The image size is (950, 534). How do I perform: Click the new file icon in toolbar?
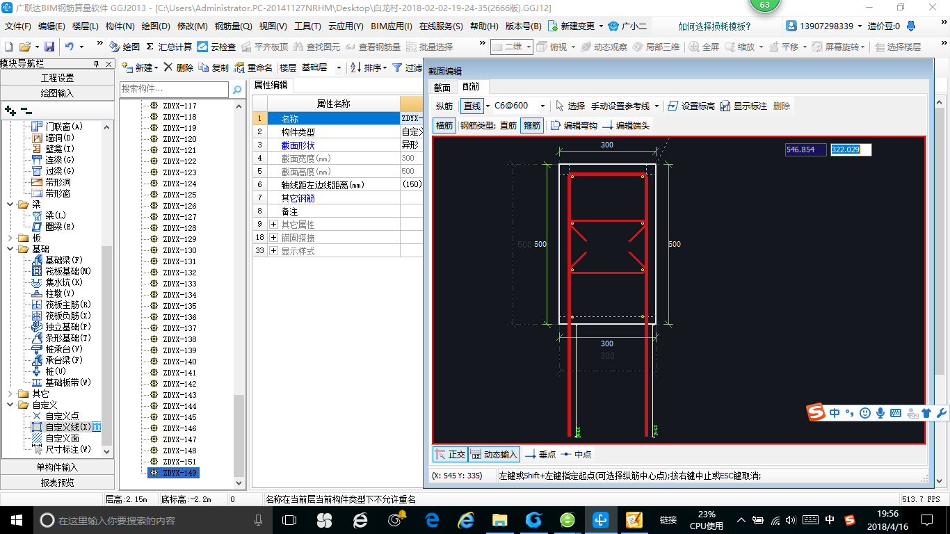pos(8,47)
